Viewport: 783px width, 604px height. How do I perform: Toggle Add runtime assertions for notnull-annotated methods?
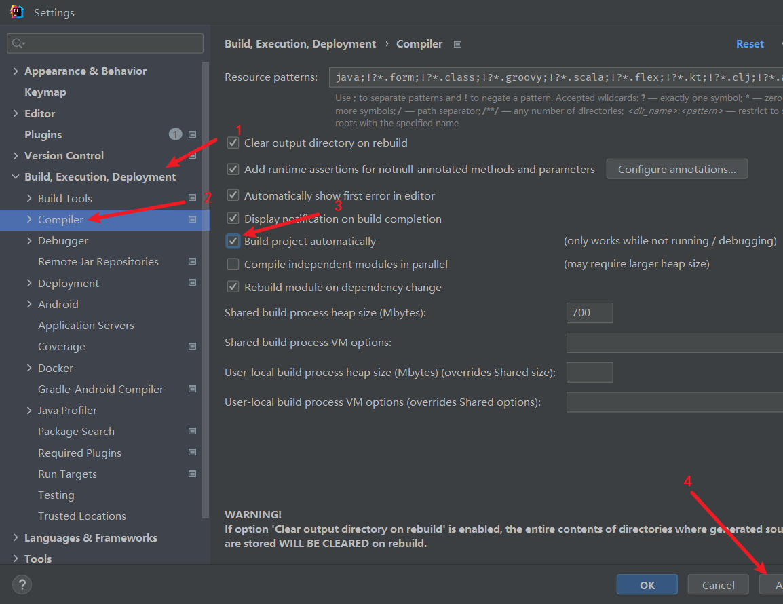233,170
